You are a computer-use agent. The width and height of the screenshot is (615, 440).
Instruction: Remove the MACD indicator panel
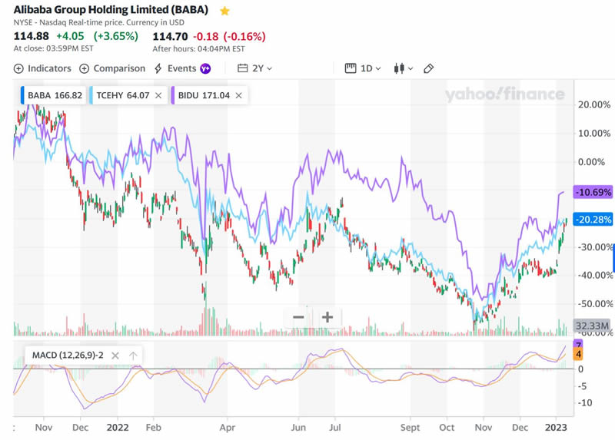pyautogui.click(x=115, y=356)
